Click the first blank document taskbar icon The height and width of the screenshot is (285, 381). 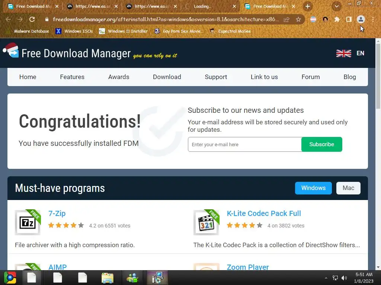[32, 278]
